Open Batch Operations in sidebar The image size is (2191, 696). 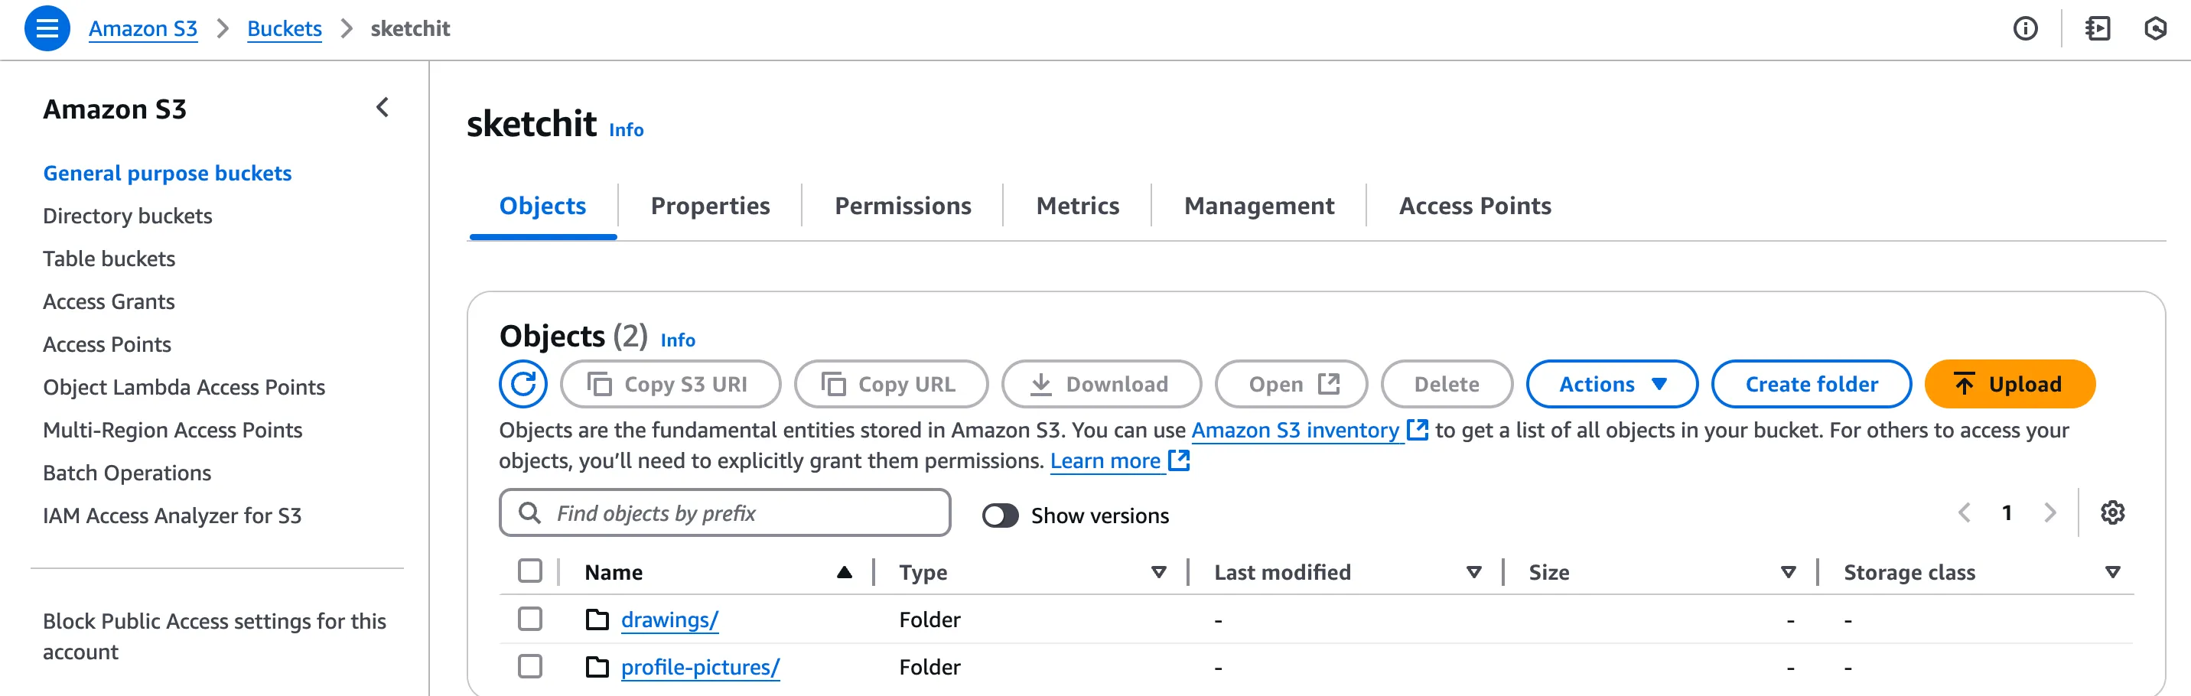[x=127, y=473]
